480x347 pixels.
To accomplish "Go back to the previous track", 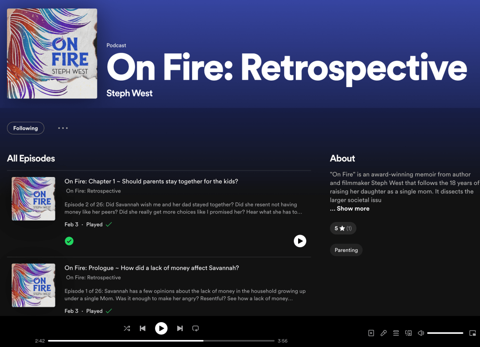I will (142, 328).
